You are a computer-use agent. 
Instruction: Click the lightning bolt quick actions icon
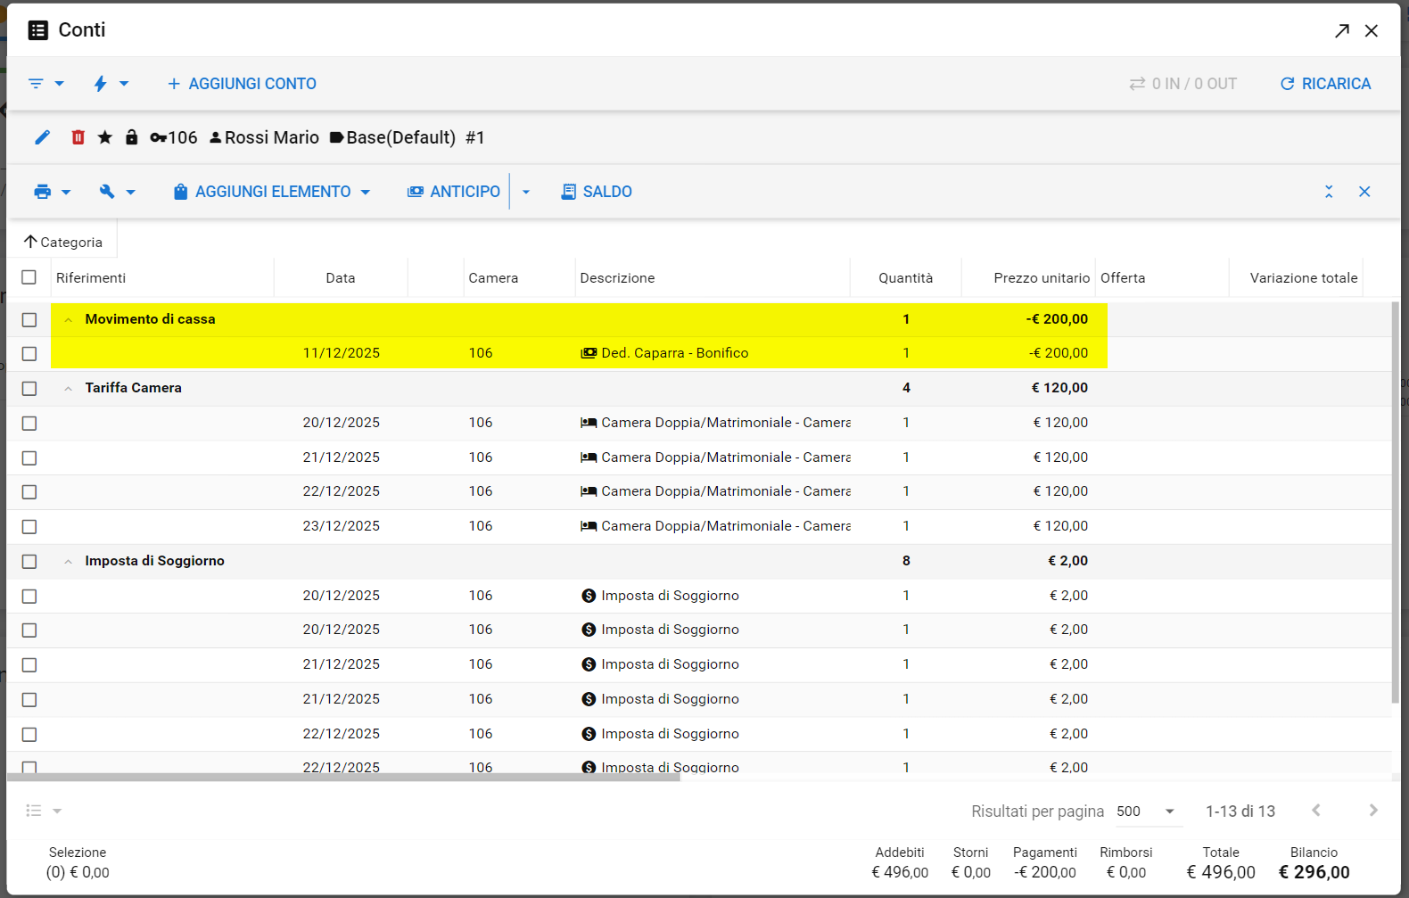pos(101,84)
